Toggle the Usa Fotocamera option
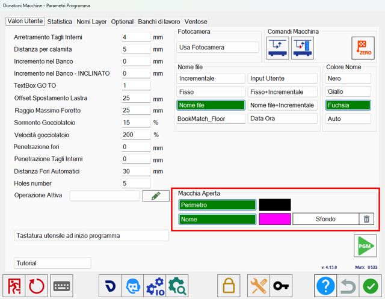 (218, 48)
